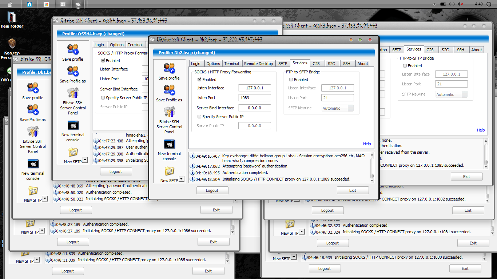Open SFTP Newline dropdown in Db2 window

pyautogui.click(x=338, y=108)
